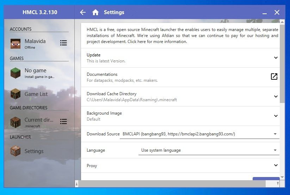This screenshot has width=290, height=195.
Task: Expand the Proxy section chevron
Action: 276,165
